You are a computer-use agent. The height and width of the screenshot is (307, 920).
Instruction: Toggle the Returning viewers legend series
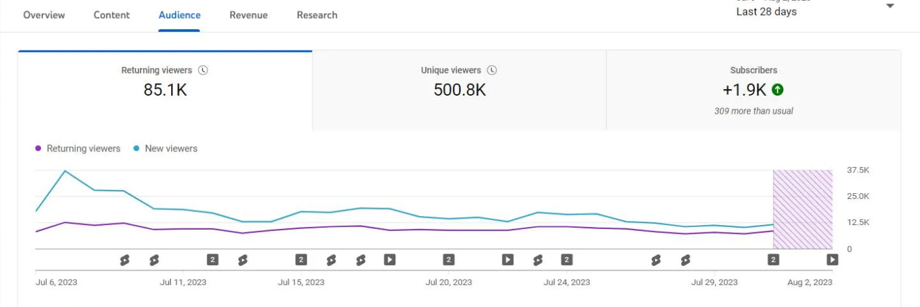(78, 148)
